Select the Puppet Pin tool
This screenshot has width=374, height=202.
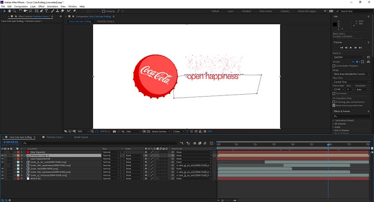click(x=74, y=11)
